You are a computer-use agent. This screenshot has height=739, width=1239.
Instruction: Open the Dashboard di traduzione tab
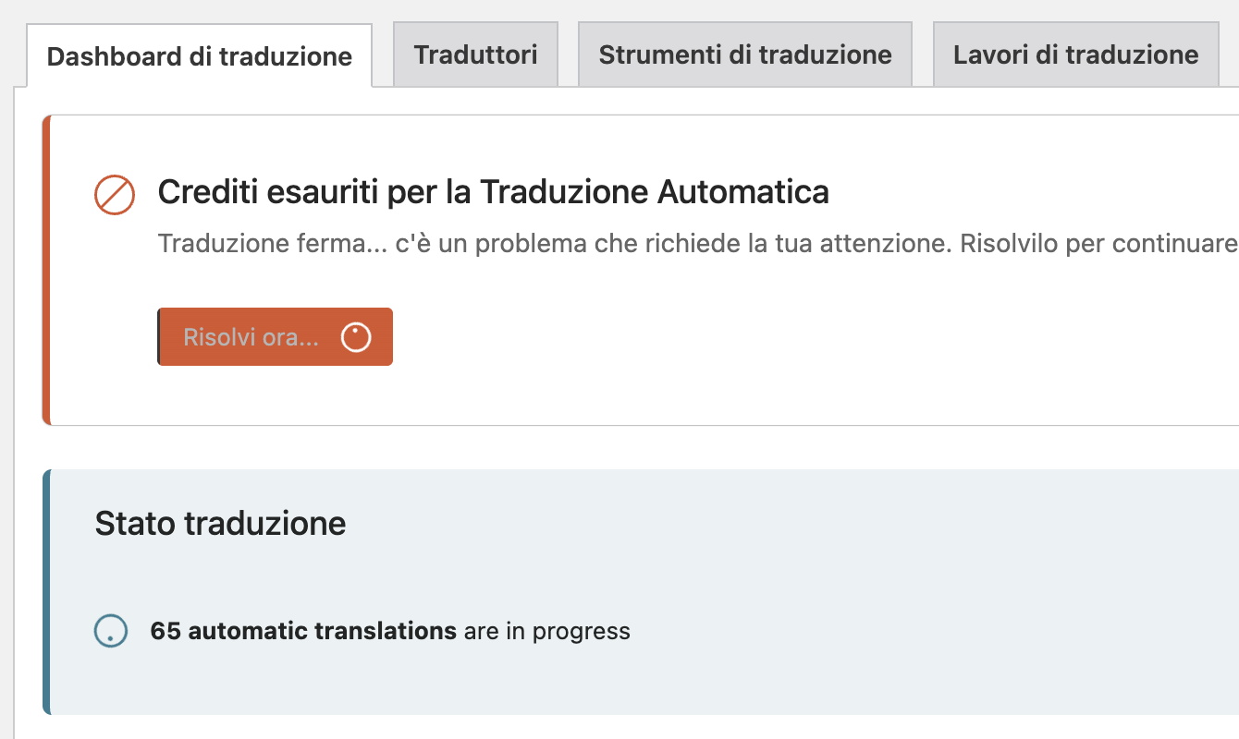[200, 56]
